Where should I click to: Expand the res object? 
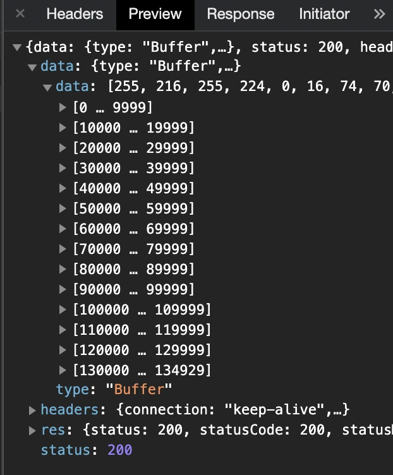click(x=32, y=431)
